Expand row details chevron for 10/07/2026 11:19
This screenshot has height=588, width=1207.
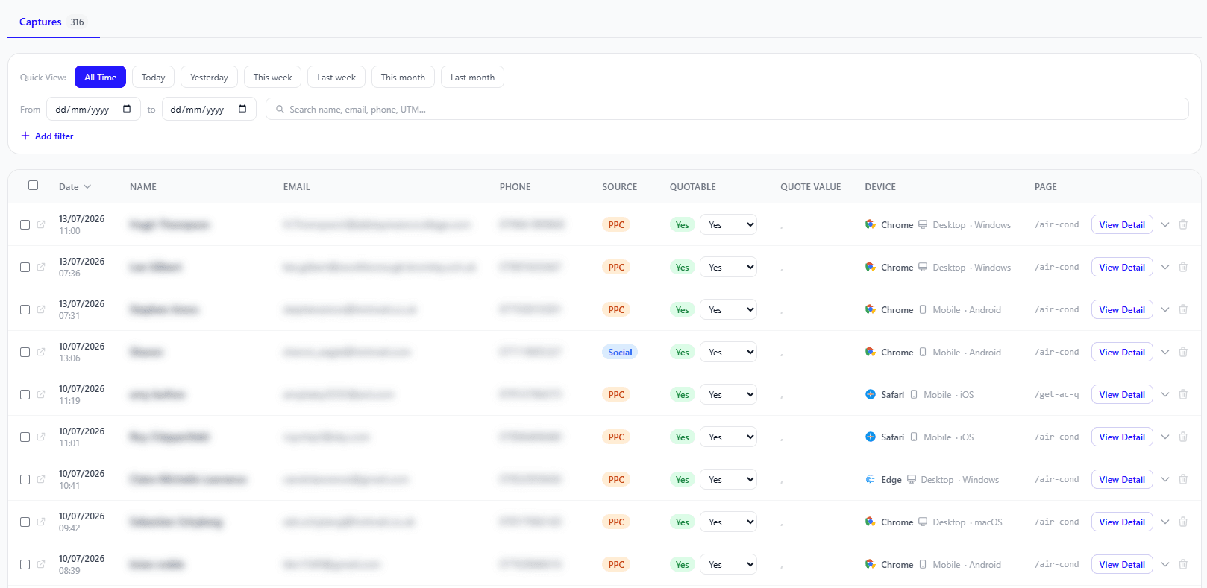[1165, 394]
